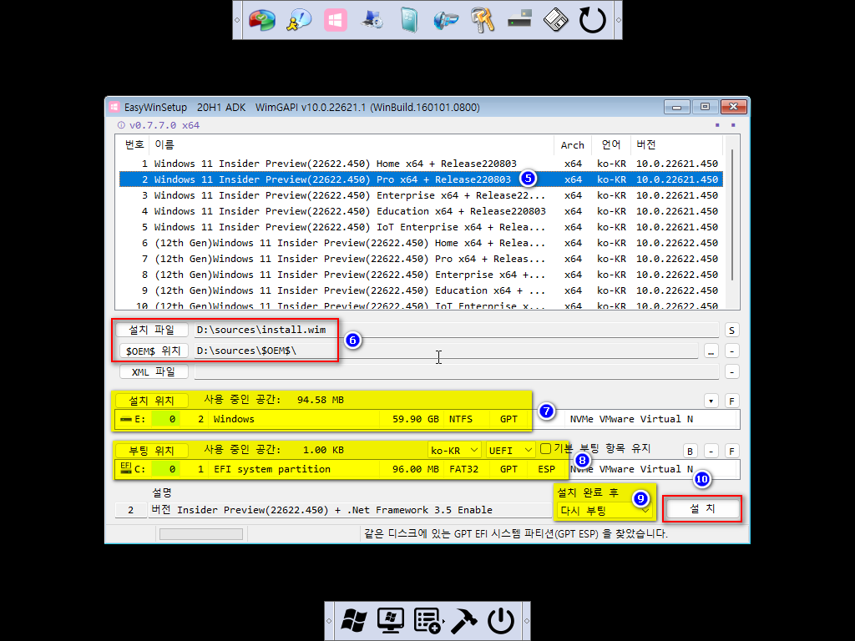Sort by the 번호 column header
Viewport: 855px width, 641px height.
click(x=133, y=144)
